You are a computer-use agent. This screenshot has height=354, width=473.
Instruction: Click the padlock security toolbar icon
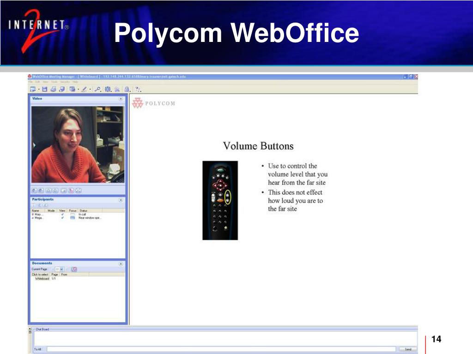pyautogui.click(x=127, y=89)
